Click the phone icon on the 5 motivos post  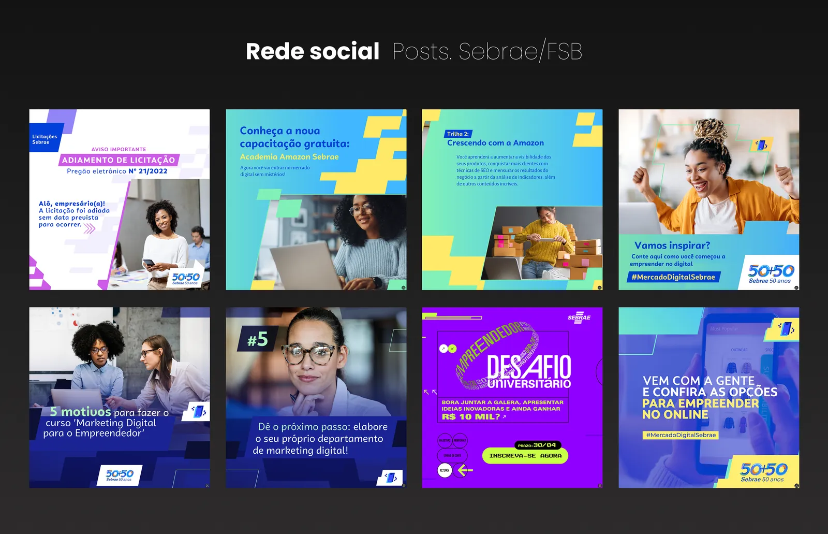(x=199, y=411)
